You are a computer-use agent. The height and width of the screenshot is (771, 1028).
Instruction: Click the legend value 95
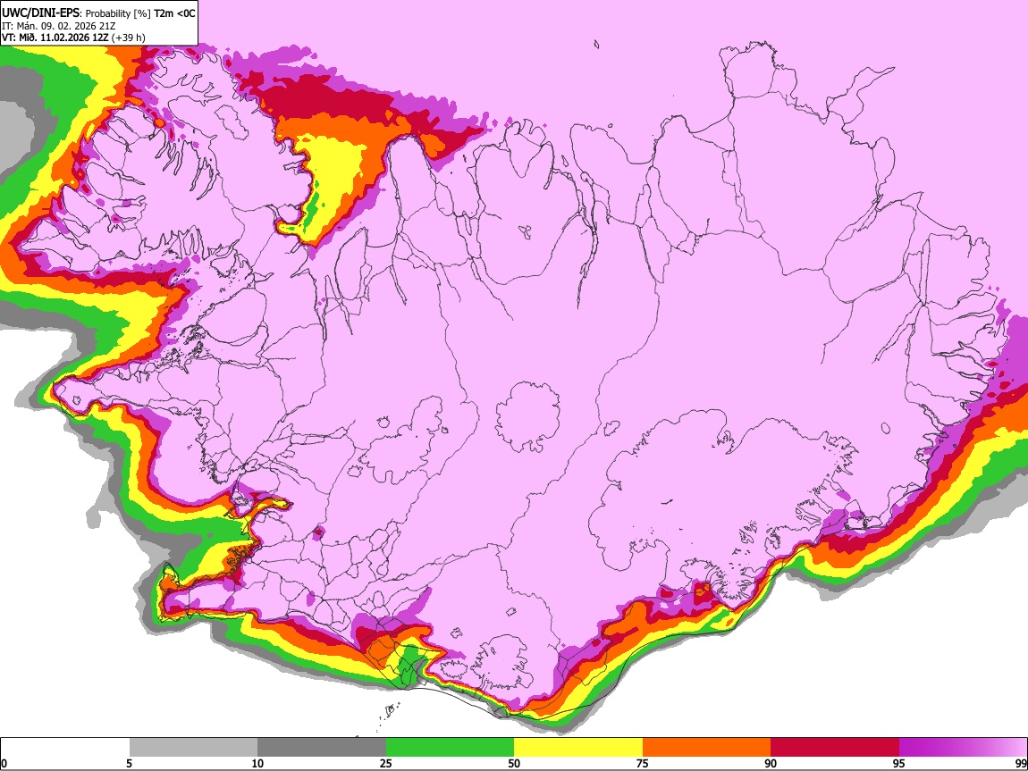pos(899,763)
